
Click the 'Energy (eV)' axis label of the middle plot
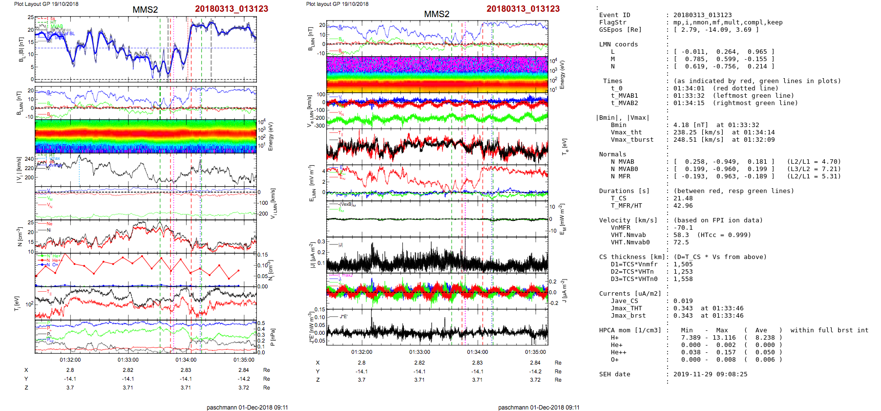tap(563, 74)
